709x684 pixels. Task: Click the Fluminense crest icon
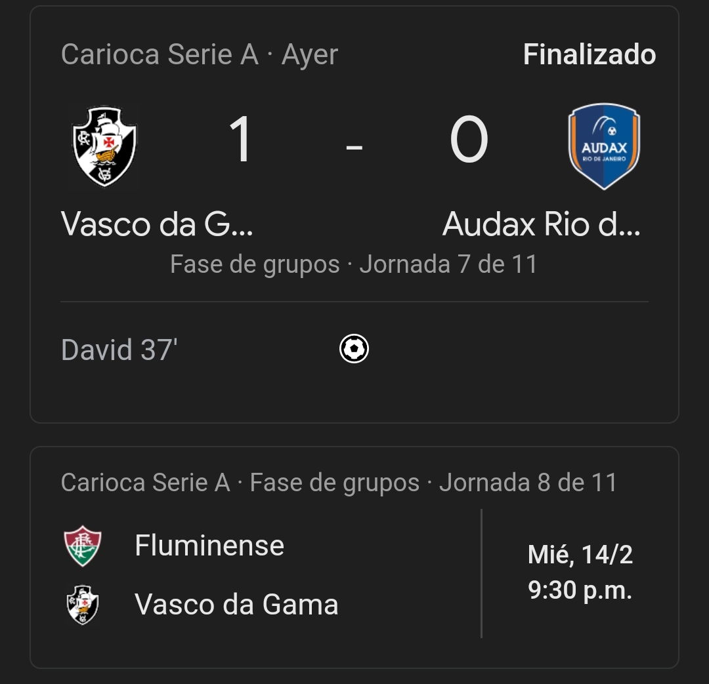pos(82,546)
